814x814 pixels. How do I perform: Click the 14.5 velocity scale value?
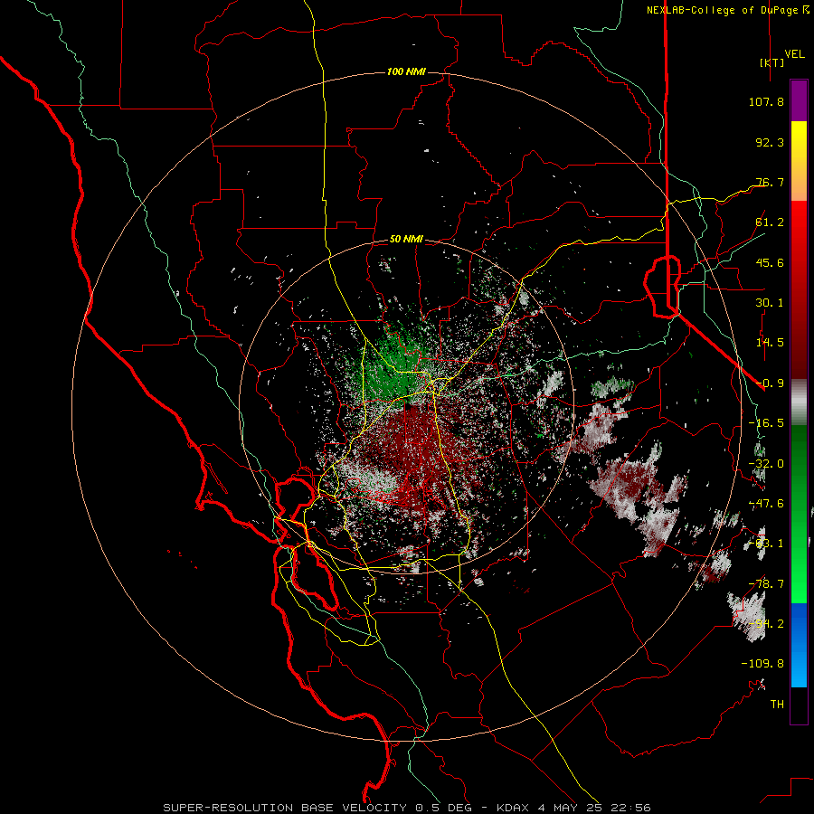click(x=770, y=343)
